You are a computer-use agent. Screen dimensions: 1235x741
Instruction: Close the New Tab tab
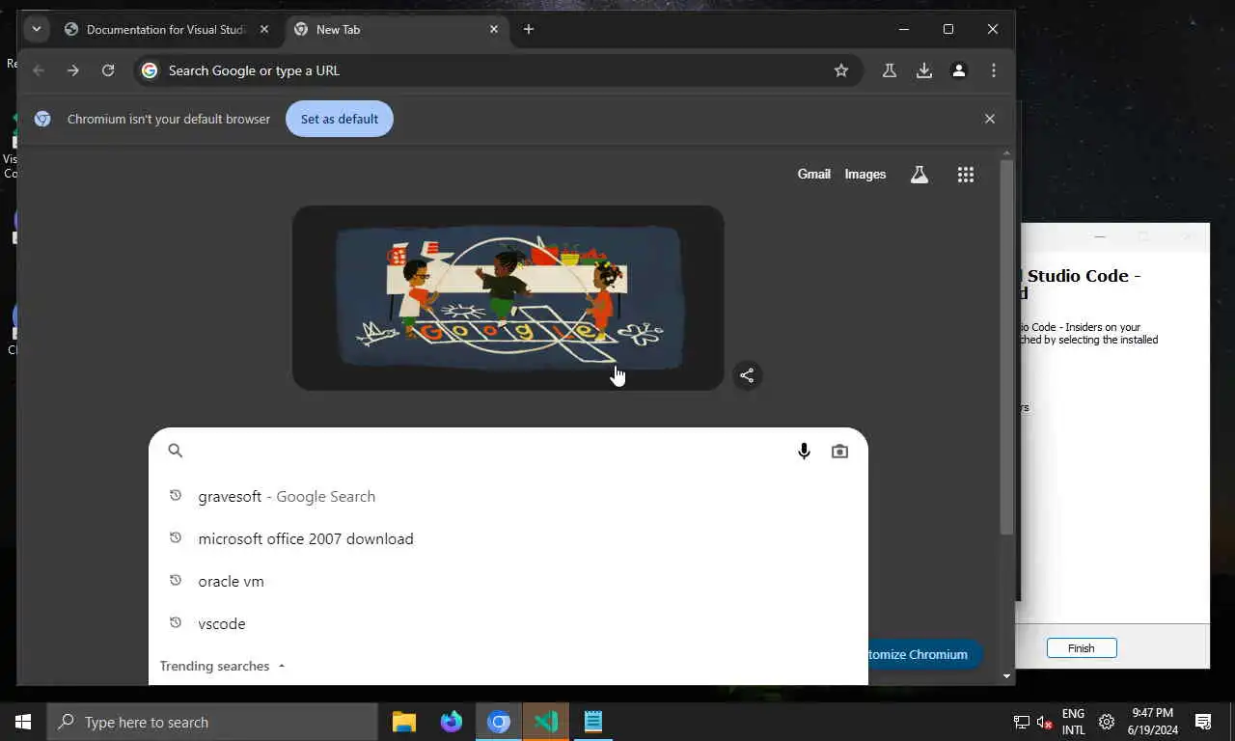(x=494, y=29)
